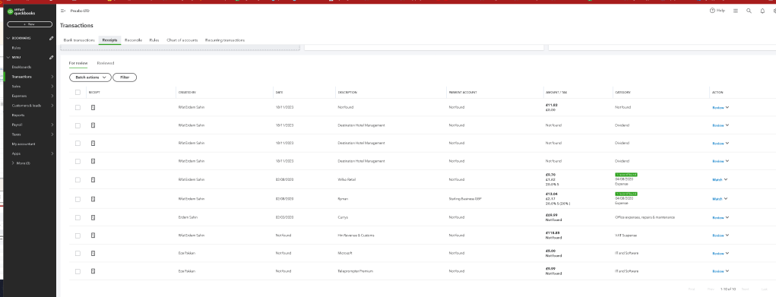Switch to Reconcile tab
Image resolution: width=776 pixels, height=297 pixels.
[133, 40]
